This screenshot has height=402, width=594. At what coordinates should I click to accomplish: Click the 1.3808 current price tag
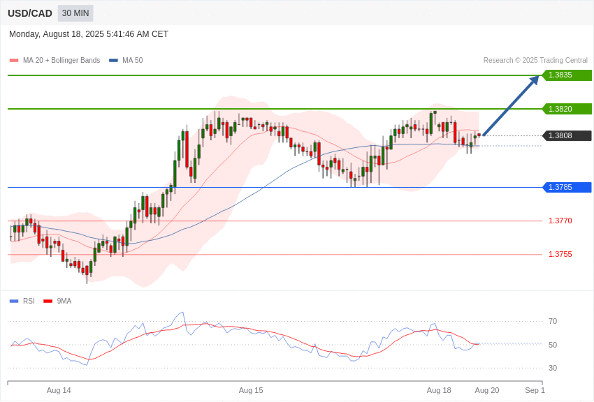567,135
